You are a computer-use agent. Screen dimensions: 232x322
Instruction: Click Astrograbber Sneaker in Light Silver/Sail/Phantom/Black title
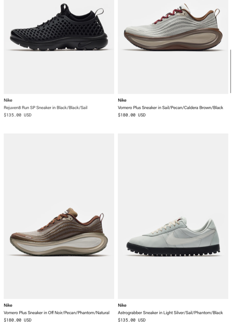tap(170, 312)
